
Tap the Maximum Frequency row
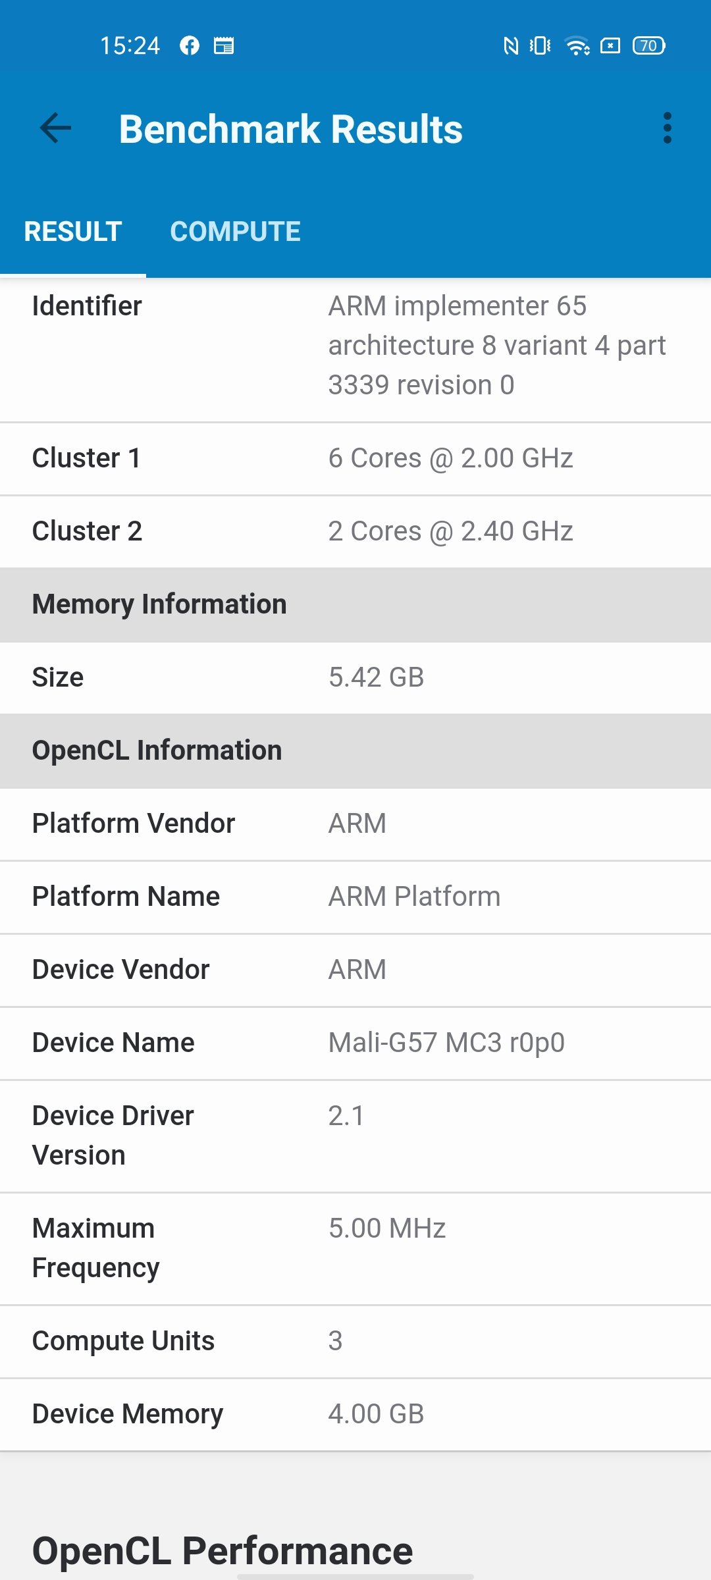click(355, 1249)
